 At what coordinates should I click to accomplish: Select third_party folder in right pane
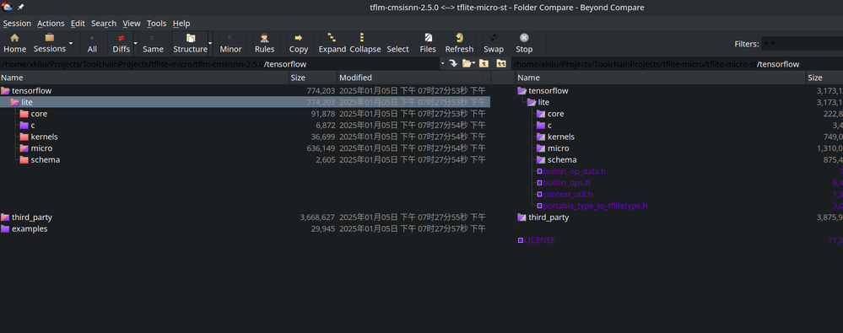point(548,218)
